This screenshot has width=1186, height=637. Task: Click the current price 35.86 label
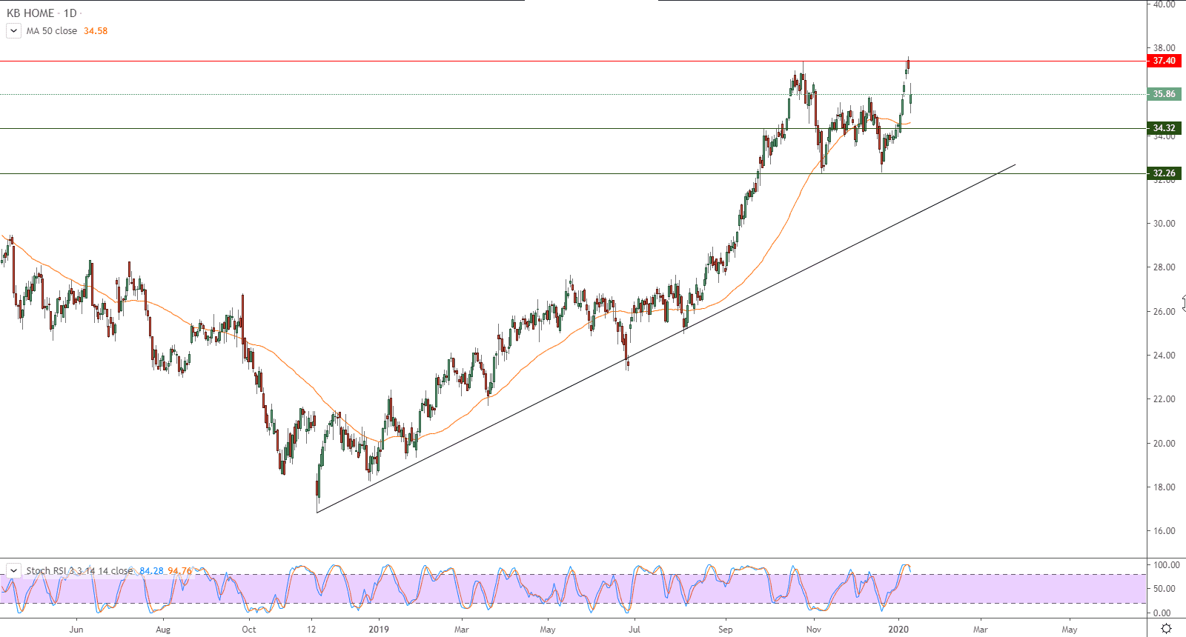coord(1164,94)
